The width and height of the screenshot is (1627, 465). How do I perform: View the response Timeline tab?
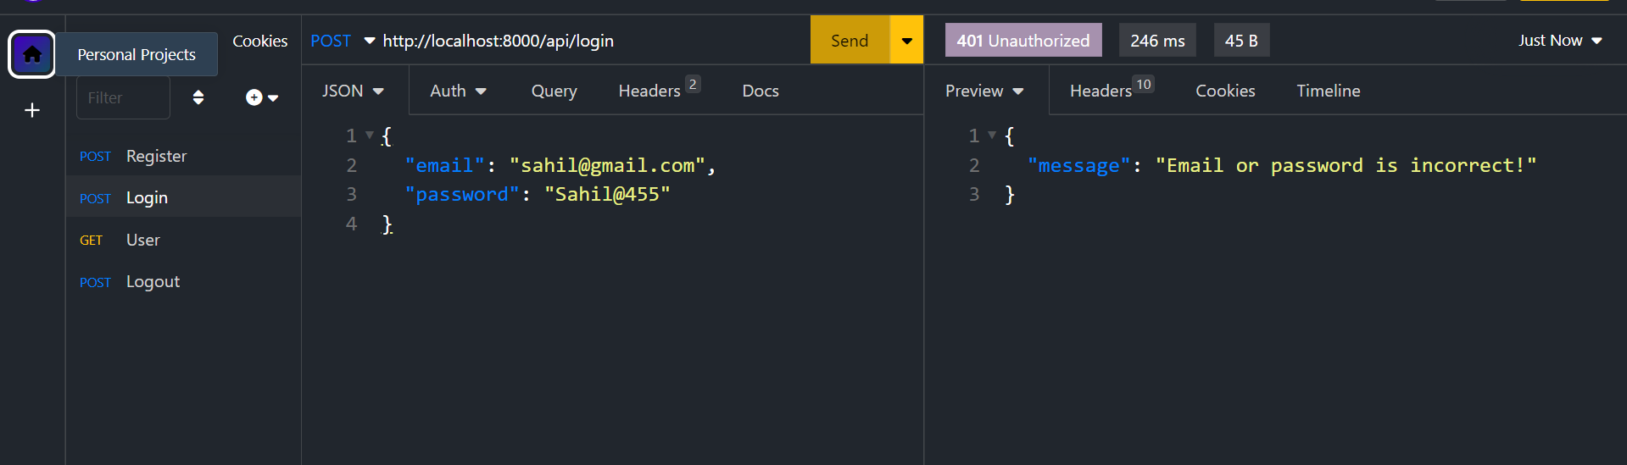coord(1328,91)
